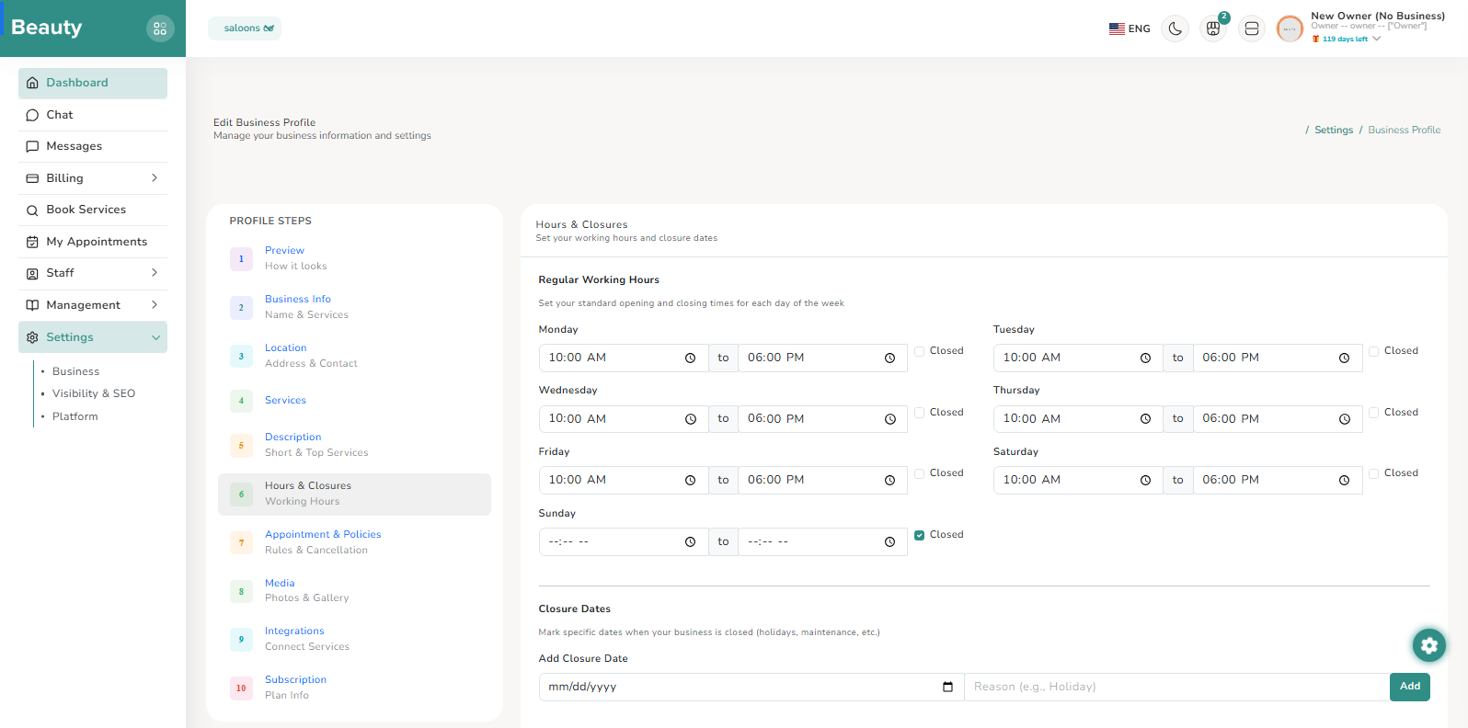This screenshot has width=1468, height=728.
Task: Mark Saturday as Closed
Action: (x=1373, y=473)
